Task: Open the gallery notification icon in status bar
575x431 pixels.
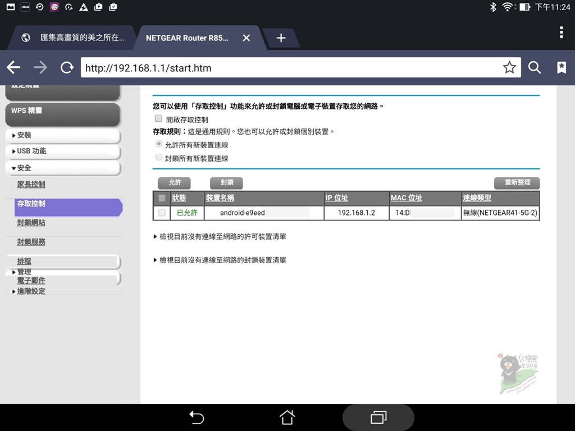Action: click(11, 7)
